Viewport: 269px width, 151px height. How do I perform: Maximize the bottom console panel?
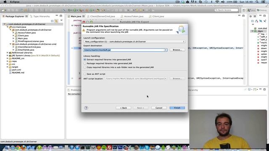[264, 89]
